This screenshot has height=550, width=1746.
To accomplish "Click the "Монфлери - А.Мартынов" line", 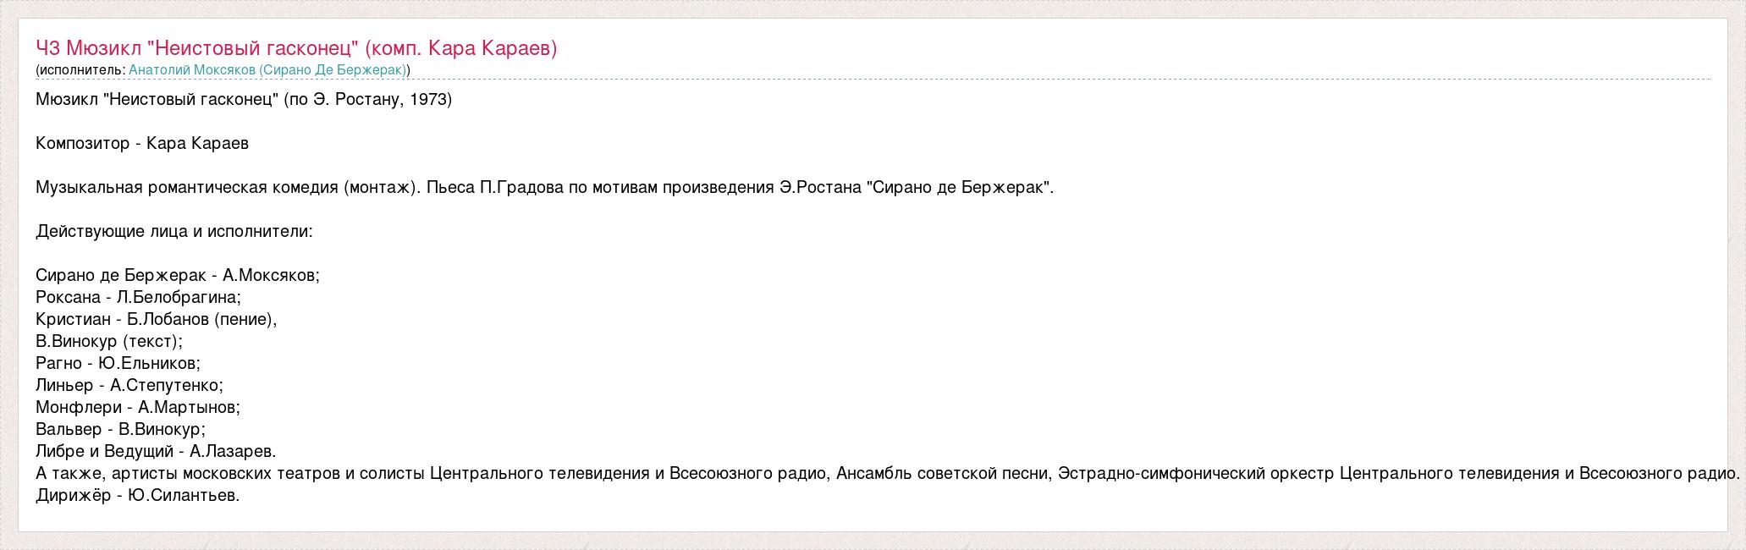I will coord(138,408).
